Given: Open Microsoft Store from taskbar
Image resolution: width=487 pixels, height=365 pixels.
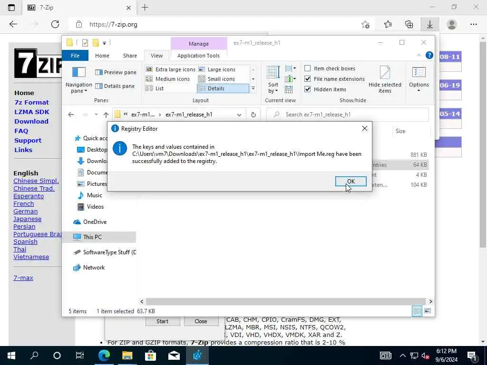Looking at the screenshot, I should [x=150, y=355].
